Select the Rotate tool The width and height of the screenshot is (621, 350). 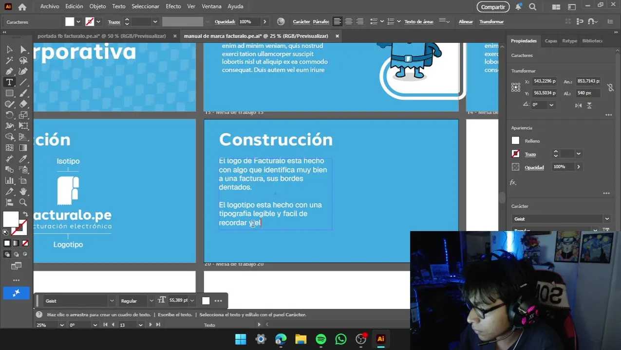[x=9, y=115]
